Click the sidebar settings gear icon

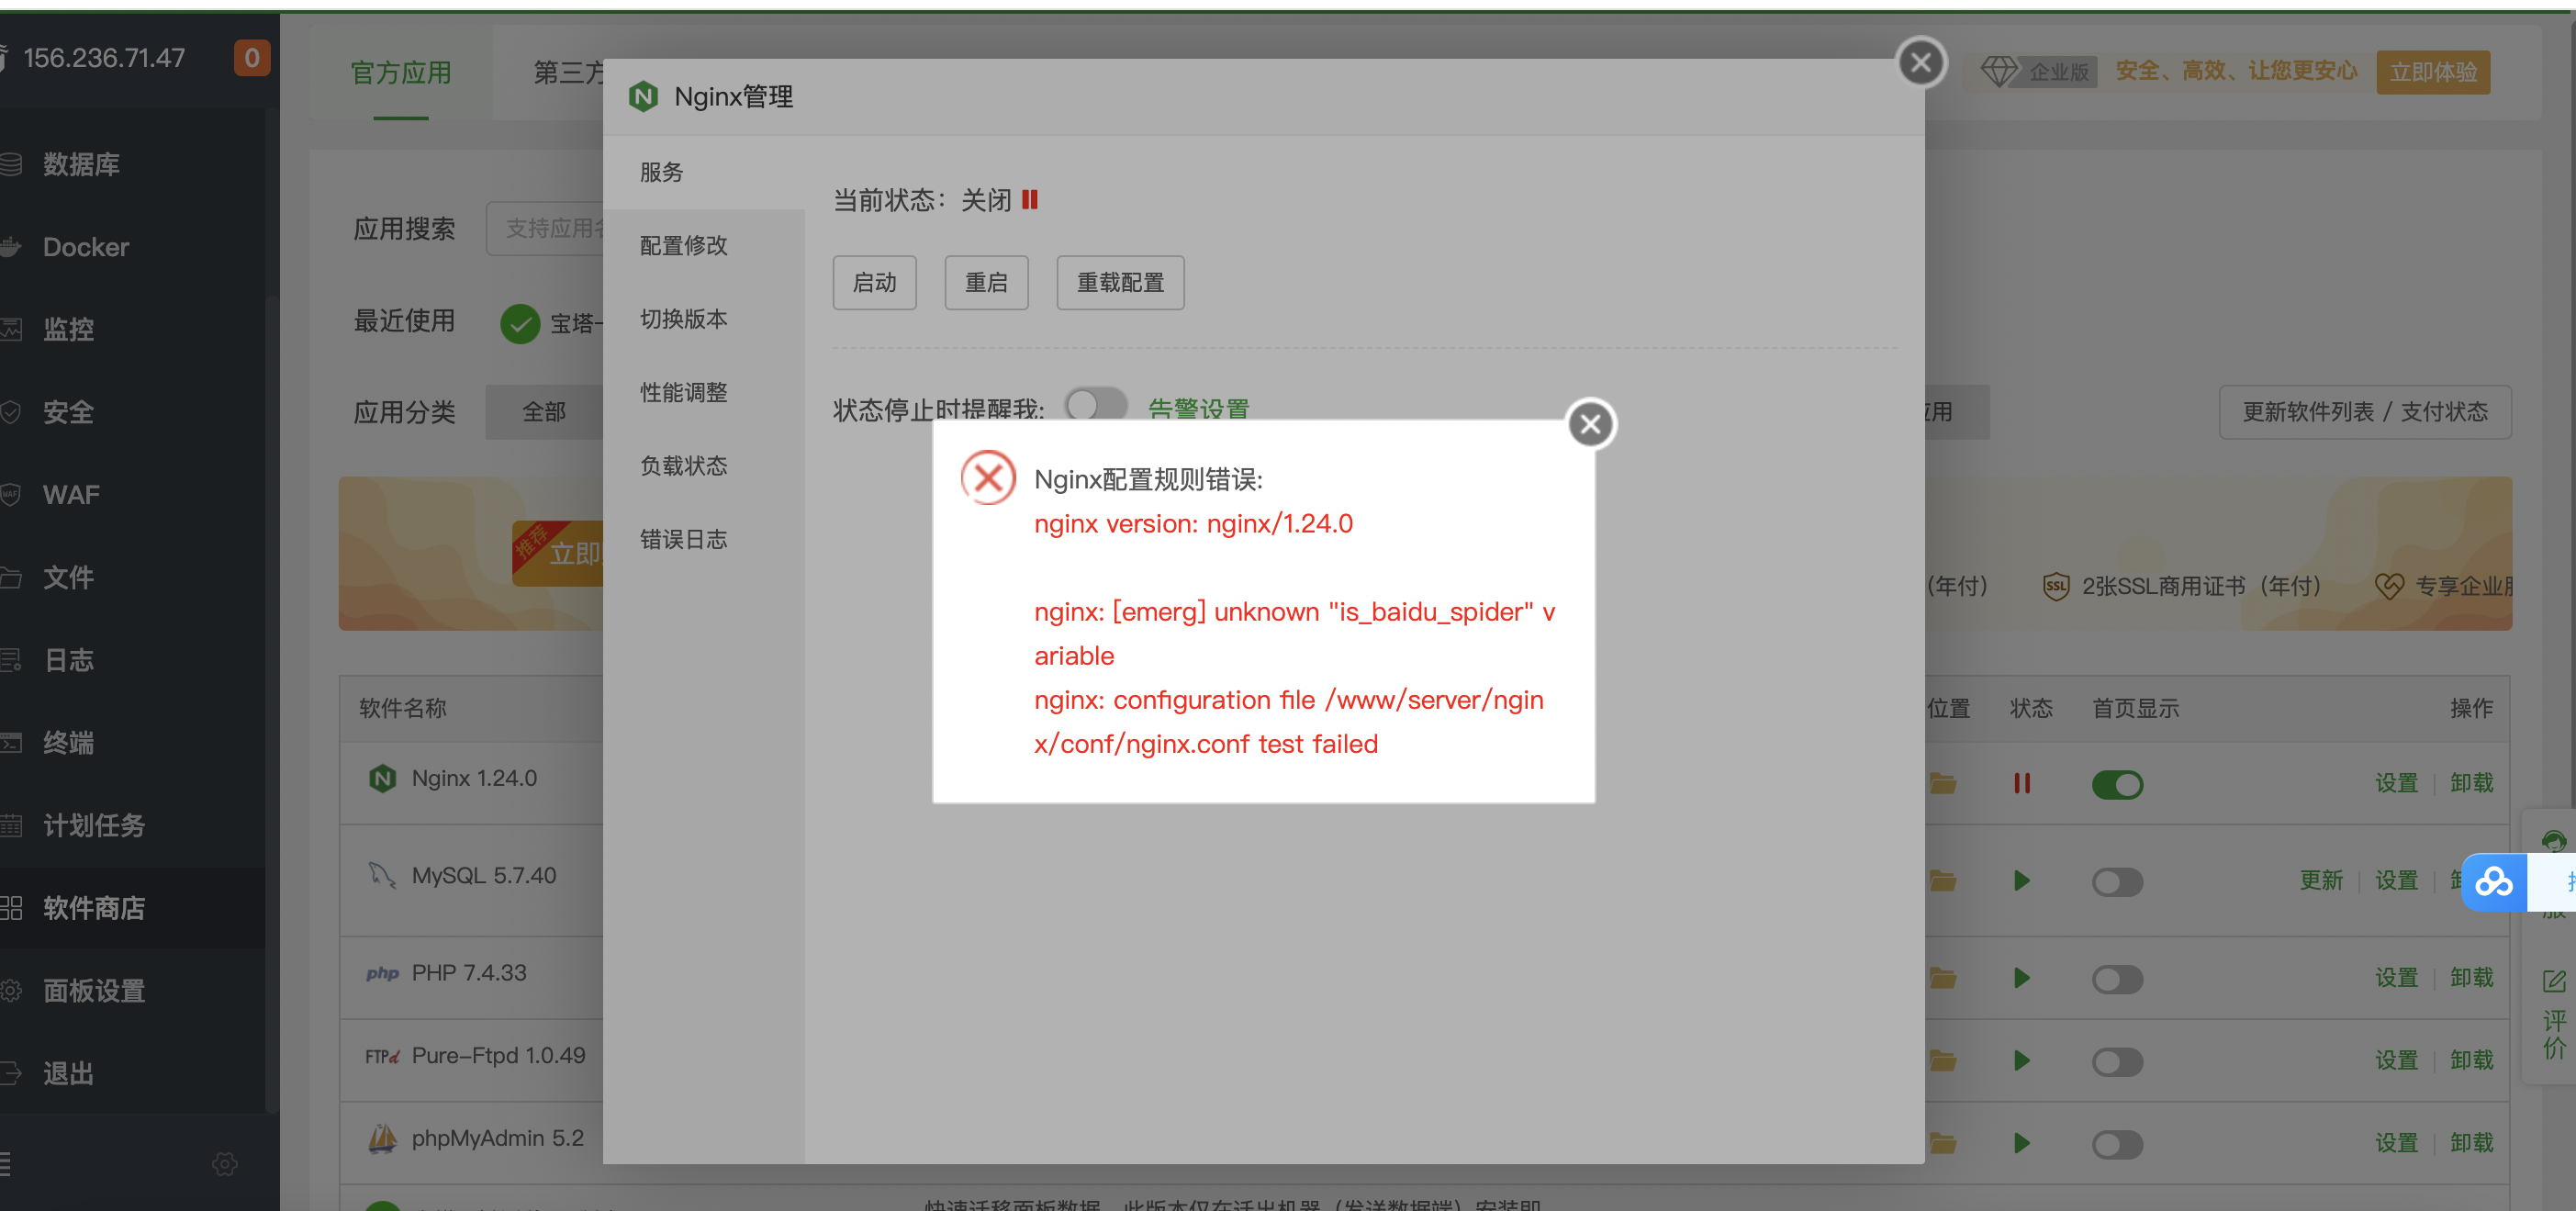(x=224, y=1164)
